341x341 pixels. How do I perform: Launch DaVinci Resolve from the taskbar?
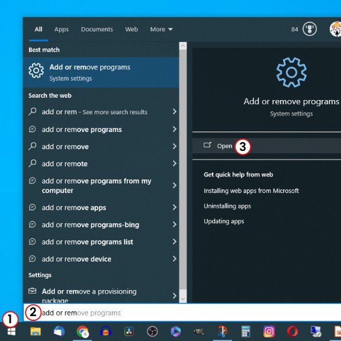[129, 332]
